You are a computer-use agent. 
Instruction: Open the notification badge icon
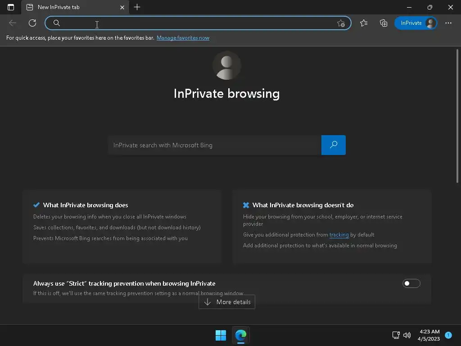point(448,335)
